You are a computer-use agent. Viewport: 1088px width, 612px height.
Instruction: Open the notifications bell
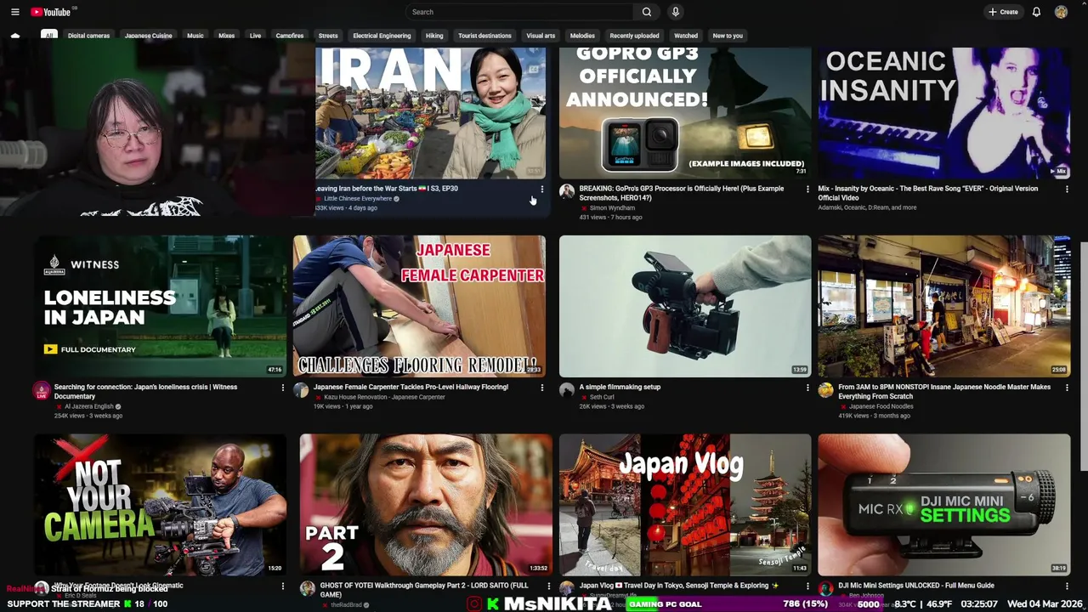point(1036,12)
